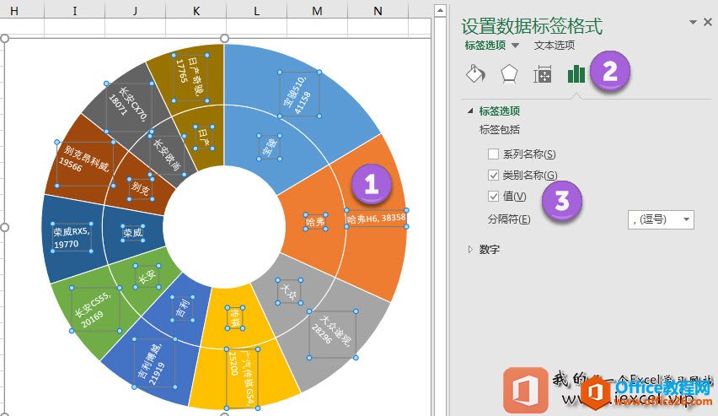Select the inner ring 长安 label
Screen dimensions: 718x416
(147, 276)
